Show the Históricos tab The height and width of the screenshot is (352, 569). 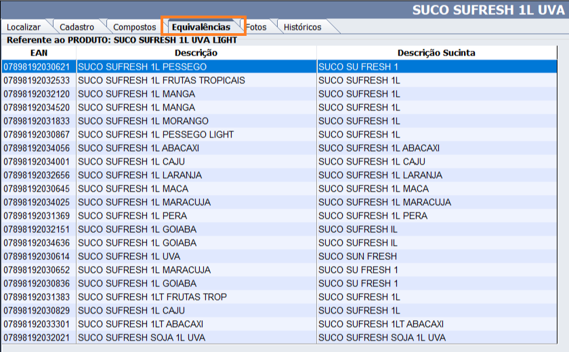pyautogui.click(x=302, y=27)
